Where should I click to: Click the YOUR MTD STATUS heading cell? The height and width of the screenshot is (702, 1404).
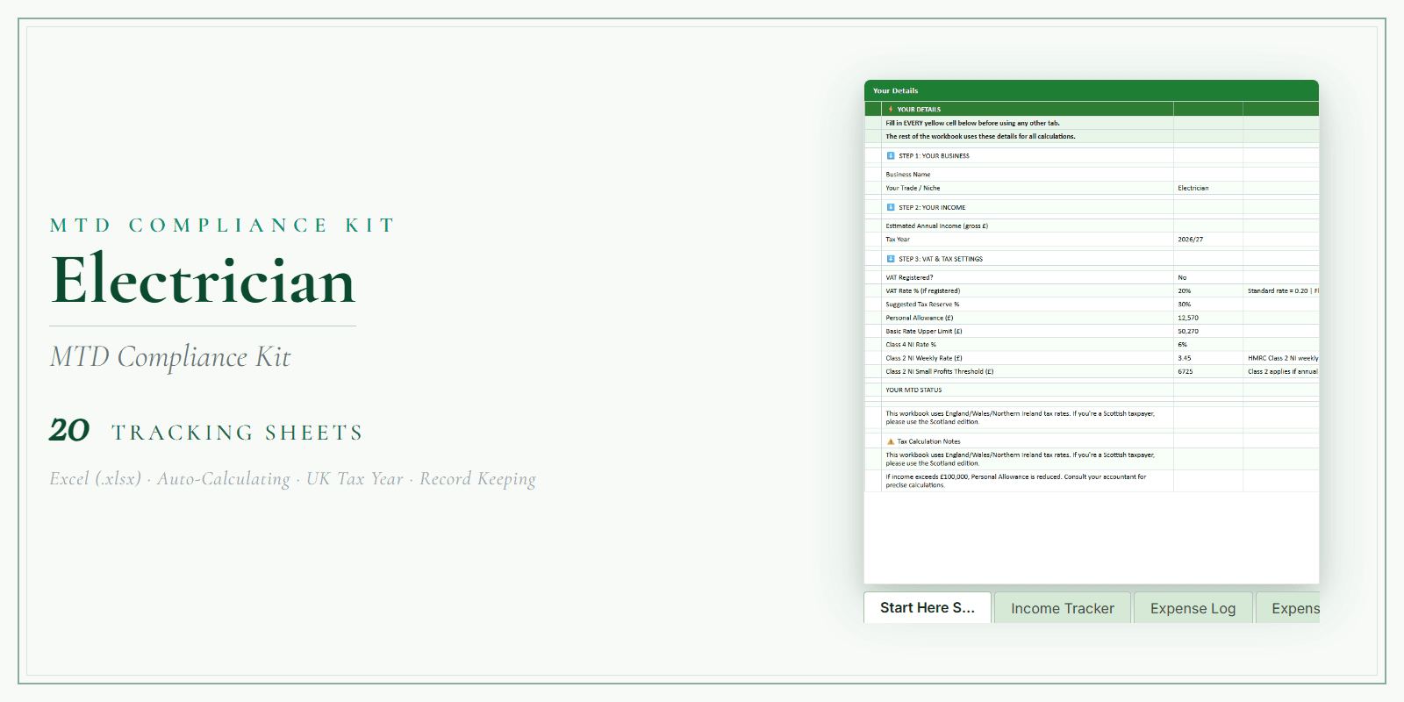(1028, 390)
